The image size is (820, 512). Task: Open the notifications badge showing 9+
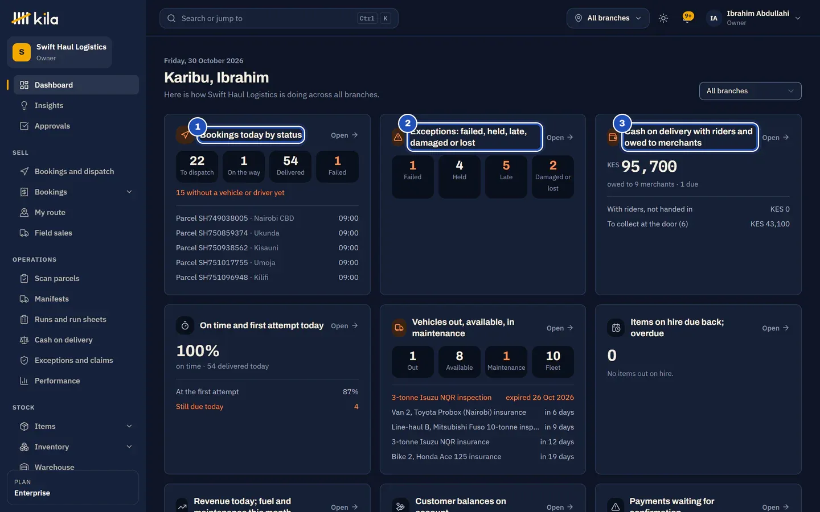[x=688, y=17]
